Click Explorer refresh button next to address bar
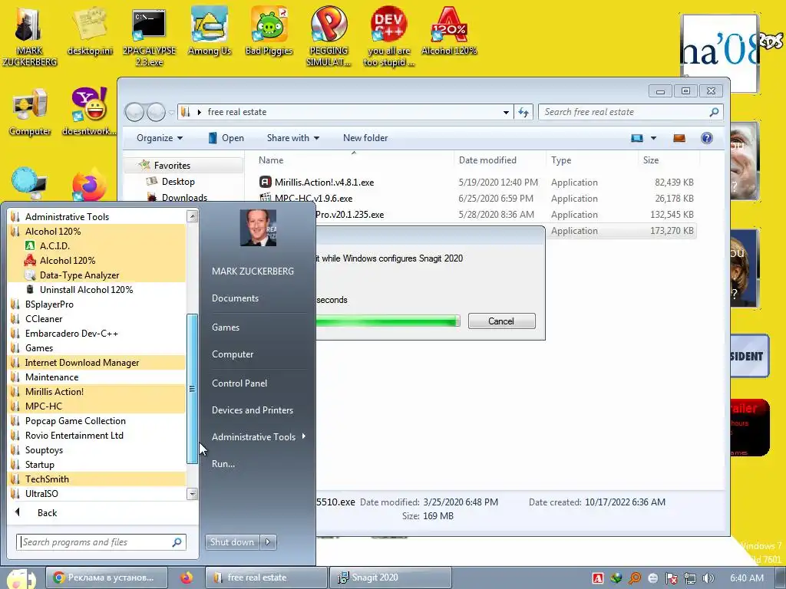786x589 pixels. 523,112
